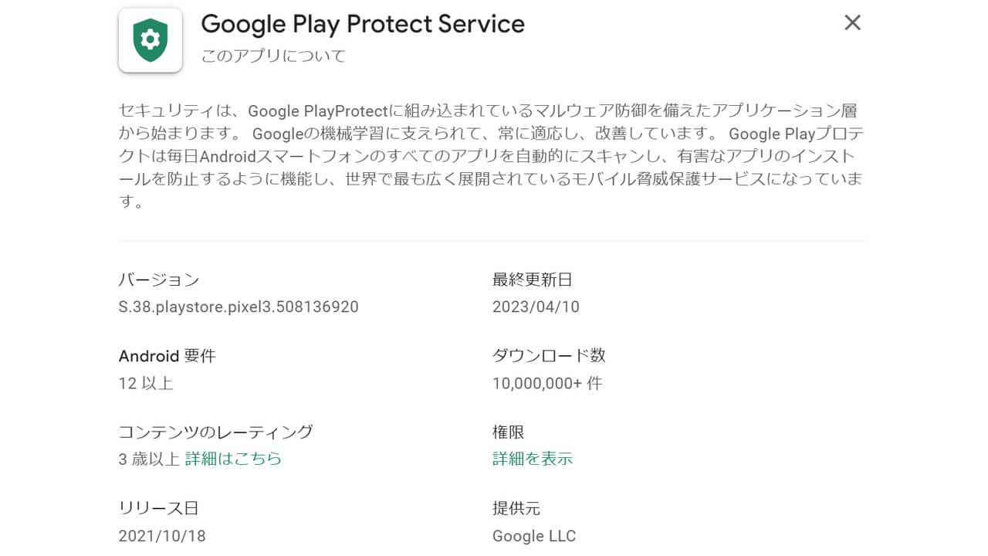Select the 最終更新日 heading
Screen dimensions: 988x556
coord(534,280)
